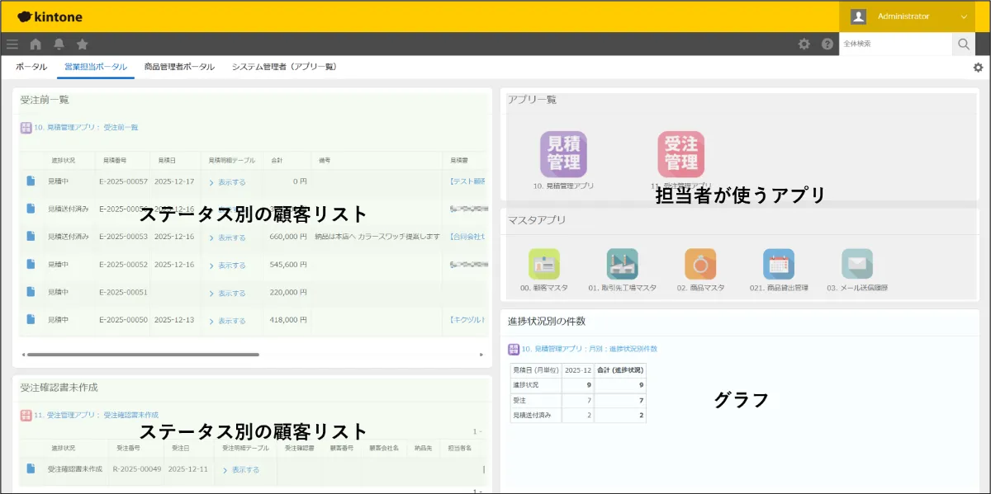Click the right scroll arrow in 受注前一覧
991x494 pixels.
click(x=481, y=355)
